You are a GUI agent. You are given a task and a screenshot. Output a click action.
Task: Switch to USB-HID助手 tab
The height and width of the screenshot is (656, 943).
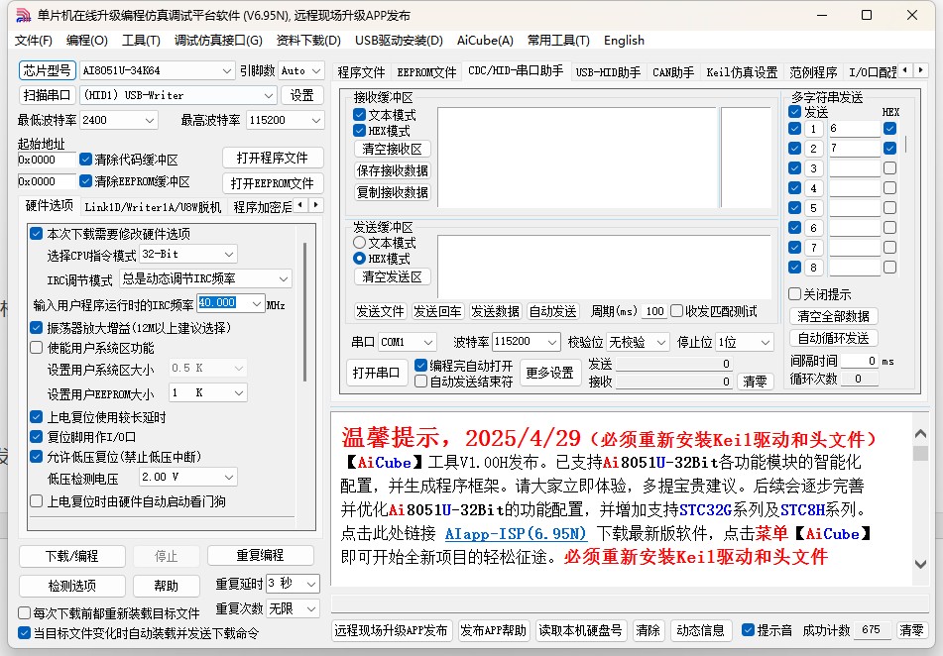point(608,72)
